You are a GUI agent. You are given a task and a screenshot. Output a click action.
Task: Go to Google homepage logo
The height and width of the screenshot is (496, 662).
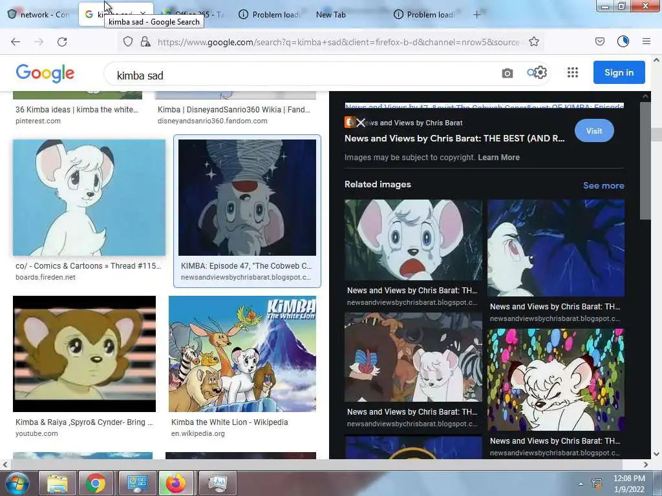pos(45,74)
